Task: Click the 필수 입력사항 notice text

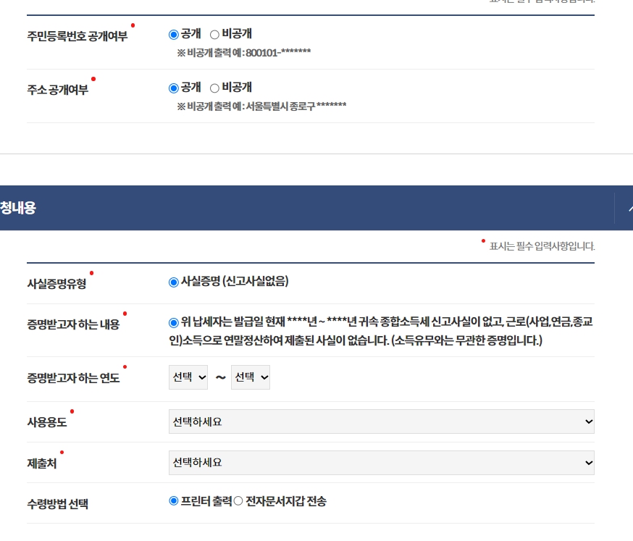Action: point(540,246)
